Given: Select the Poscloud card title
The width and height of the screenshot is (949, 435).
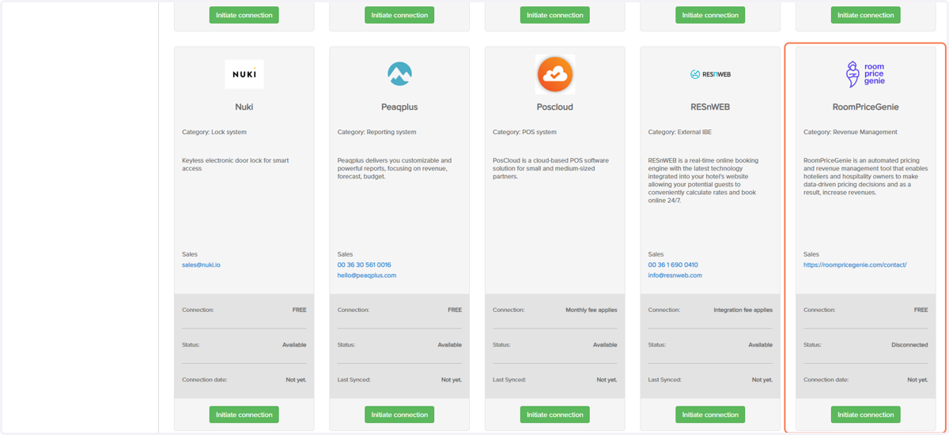Looking at the screenshot, I should pyautogui.click(x=554, y=107).
